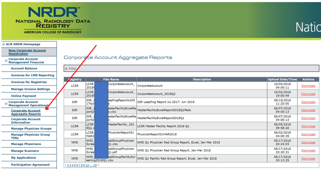Open My Applications in sidebar
This screenshot has width=321, height=169.
[24, 158]
